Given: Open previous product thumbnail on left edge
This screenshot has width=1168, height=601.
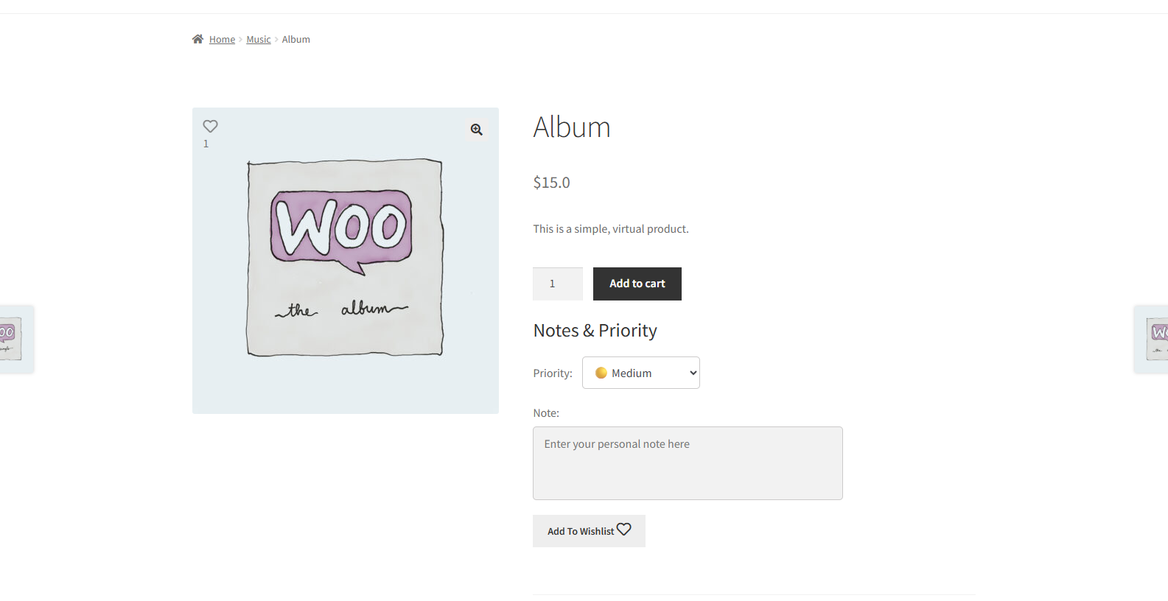Looking at the screenshot, I should (x=12, y=339).
